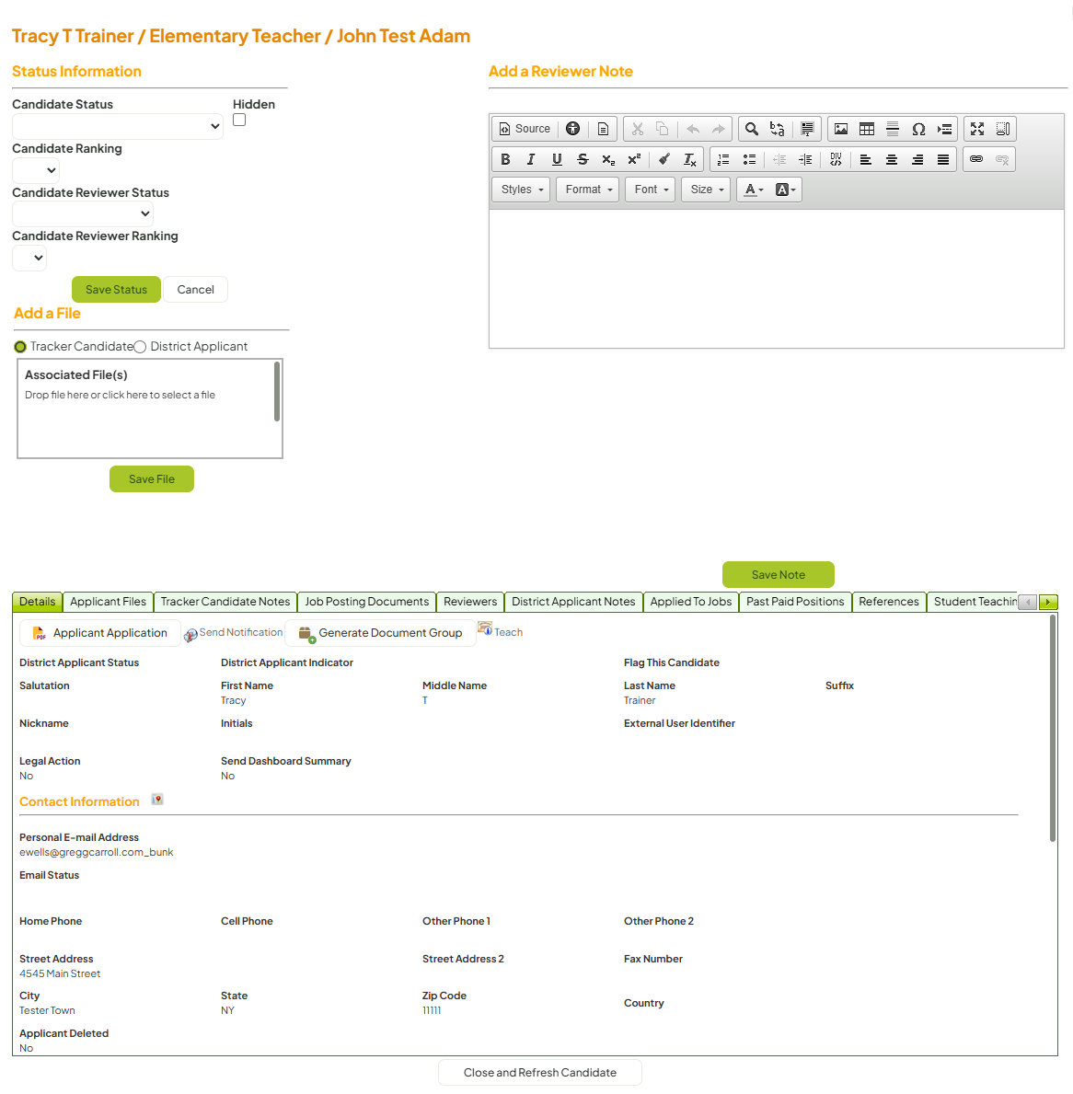The image size is (1073, 1094).
Task: Open the Applicant Application PDF
Action: tap(100, 634)
